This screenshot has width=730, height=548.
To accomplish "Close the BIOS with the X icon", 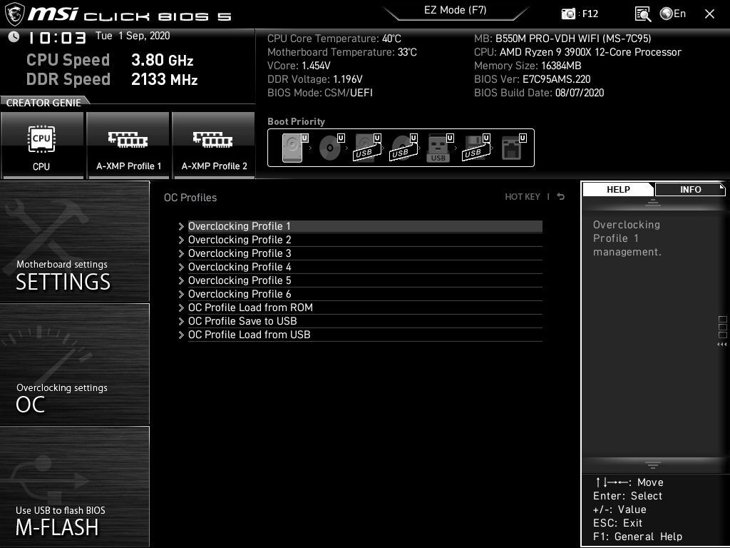I will [x=709, y=14].
